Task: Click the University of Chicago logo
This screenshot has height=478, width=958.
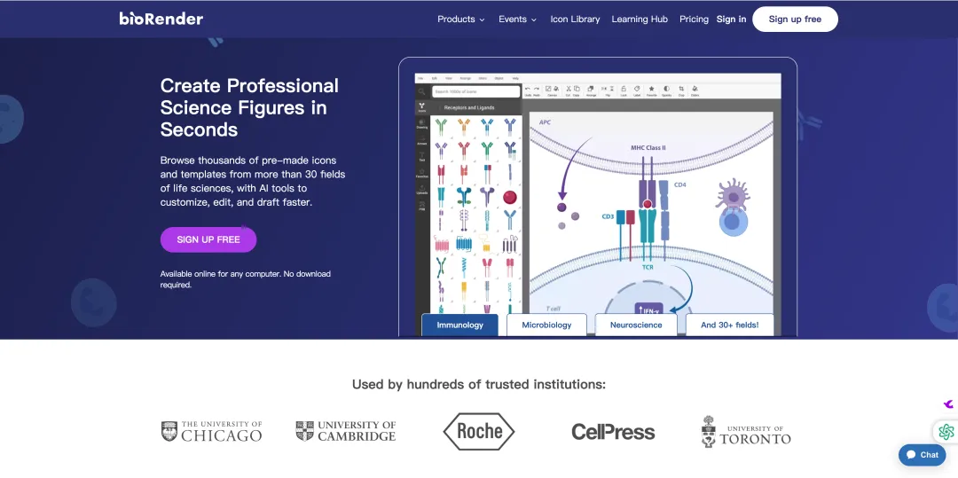Action: (211, 431)
